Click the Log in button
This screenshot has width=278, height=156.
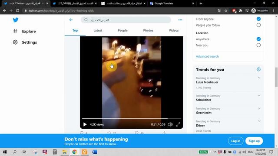coord(235,141)
